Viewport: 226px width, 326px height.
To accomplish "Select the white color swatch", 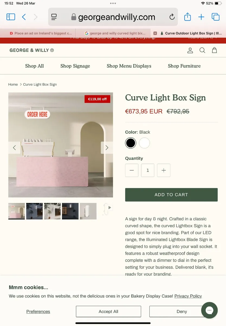I will [x=144, y=143].
